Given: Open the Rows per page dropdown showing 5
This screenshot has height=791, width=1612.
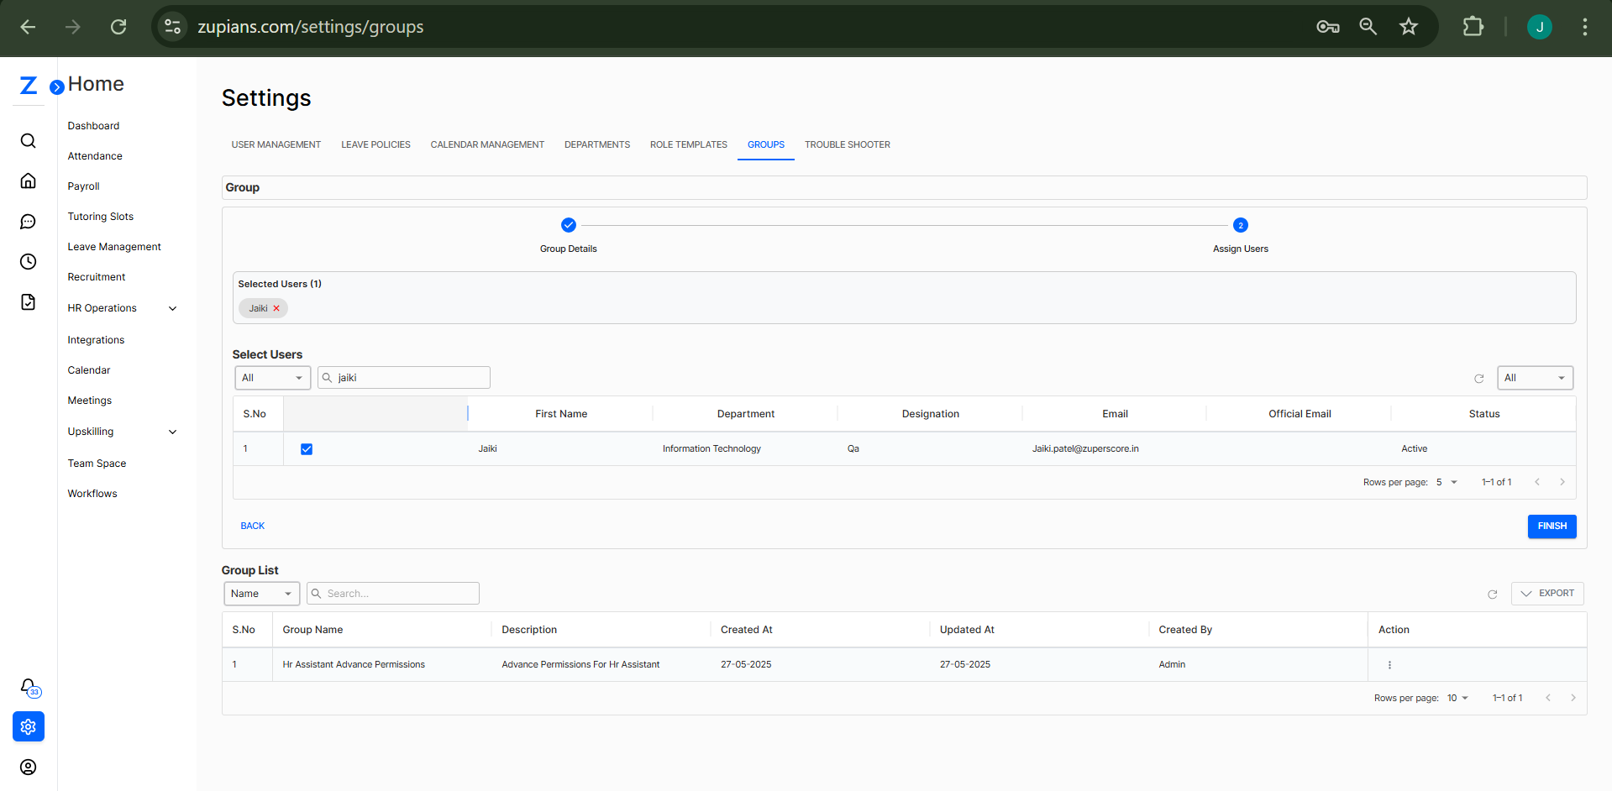Looking at the screenshot, I should 1447,482.
